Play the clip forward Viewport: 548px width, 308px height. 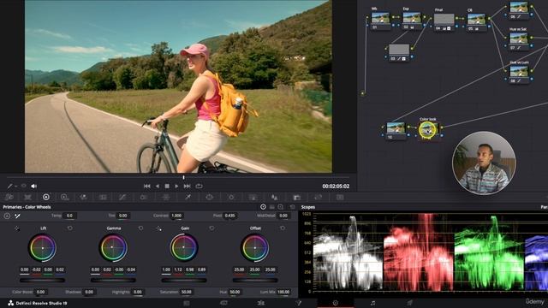pos(177,187)
